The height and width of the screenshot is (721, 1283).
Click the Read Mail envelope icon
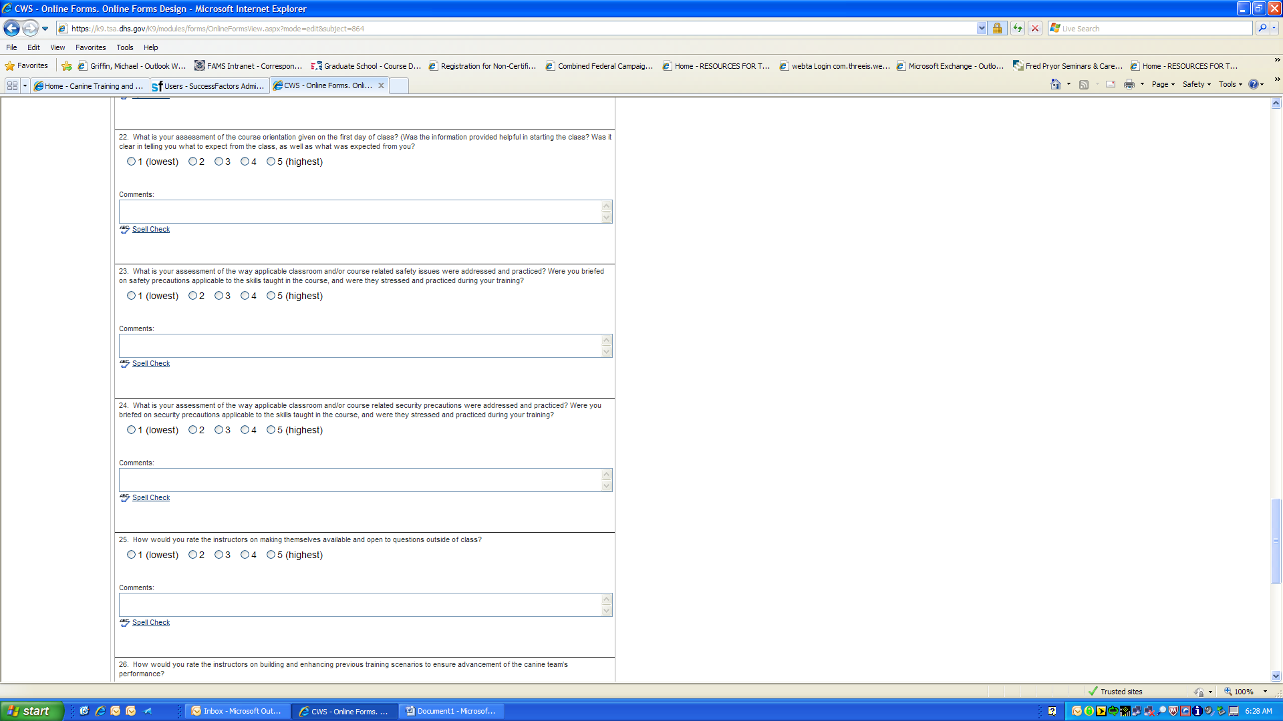pyautogui.click(x=1111, y=84)
